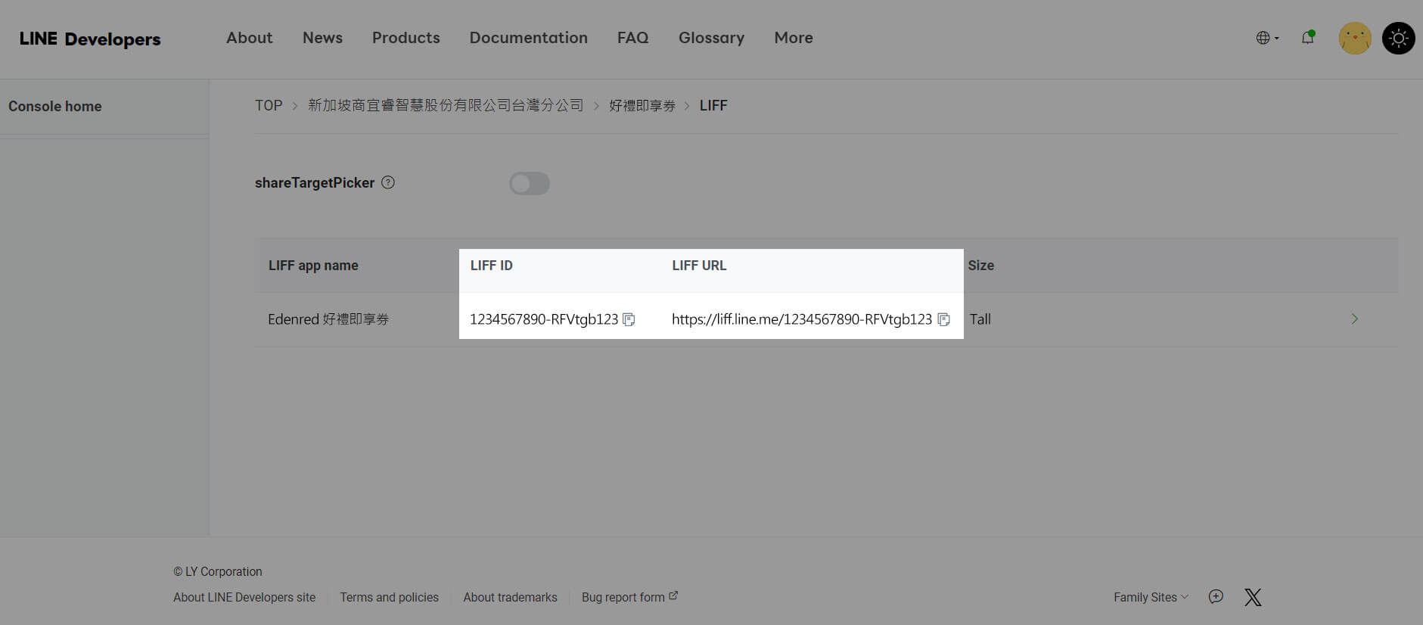
Task: Open the Bug report form link
Action: point(629,597)
